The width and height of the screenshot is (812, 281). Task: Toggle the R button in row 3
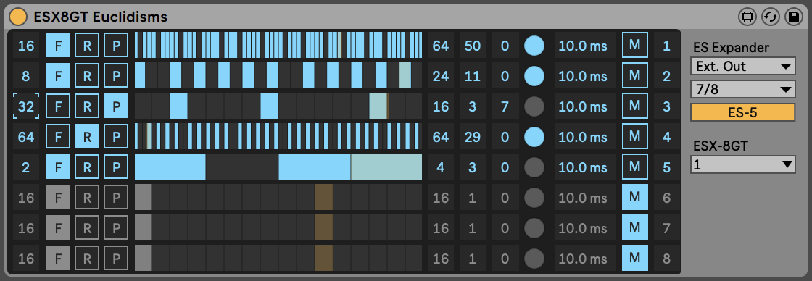(88, 106)
